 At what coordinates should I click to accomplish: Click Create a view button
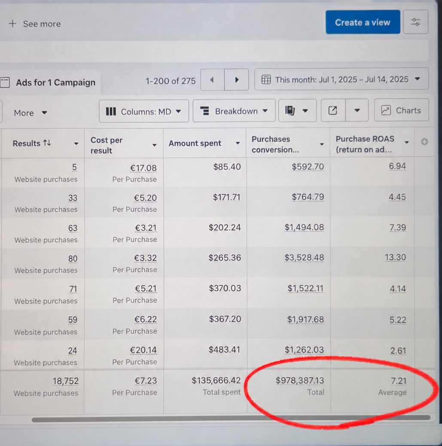tap(363, 22)
